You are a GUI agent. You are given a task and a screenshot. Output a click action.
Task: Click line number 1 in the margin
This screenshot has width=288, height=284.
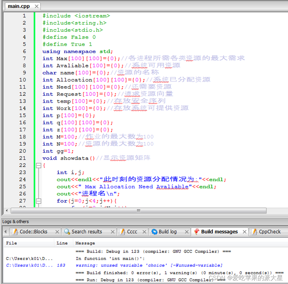tap(24, 16)
